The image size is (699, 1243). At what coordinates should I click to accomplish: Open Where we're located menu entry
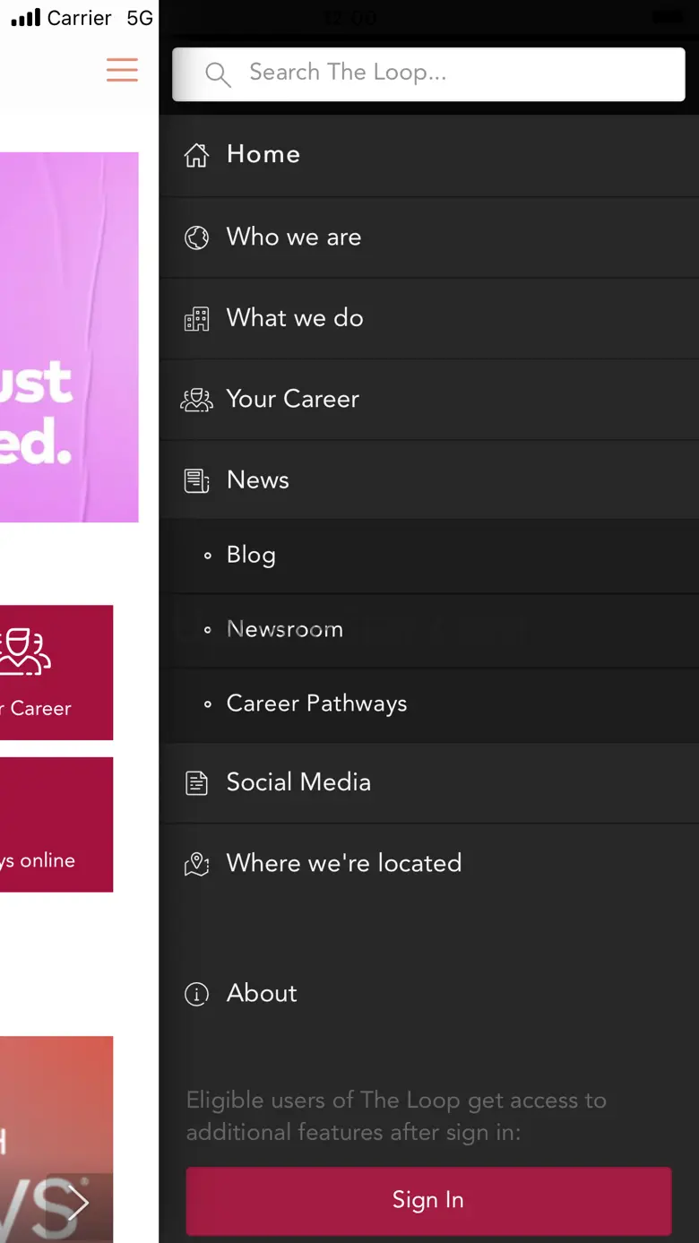pyautogui.click(x=429, y=863)
